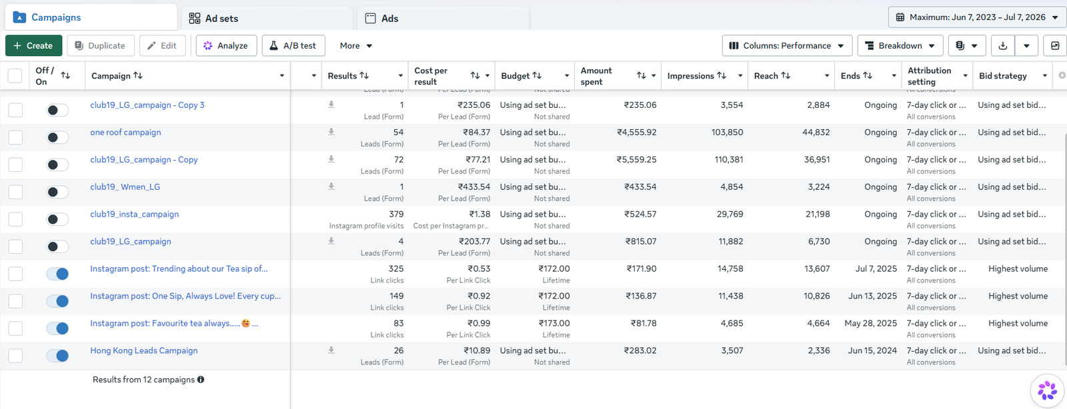Open Columns: Performance dropdown
The height and width of the screenshot is (409, 1067).
787,46
